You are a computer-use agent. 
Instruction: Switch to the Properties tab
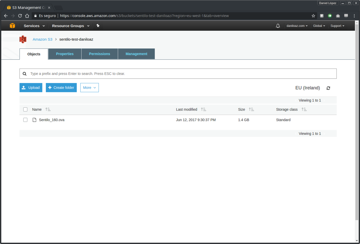65,54
